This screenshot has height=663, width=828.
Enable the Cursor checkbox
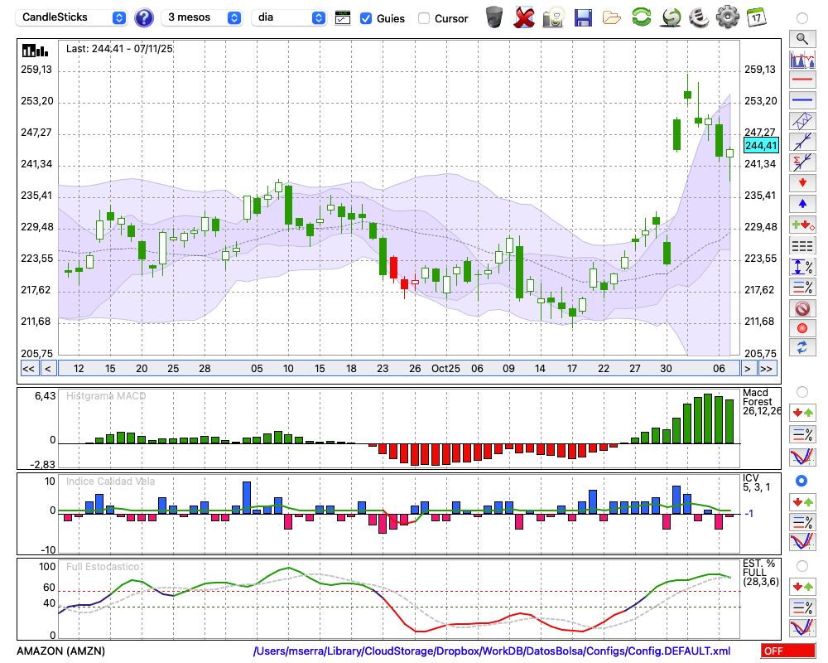click(424, 18)
